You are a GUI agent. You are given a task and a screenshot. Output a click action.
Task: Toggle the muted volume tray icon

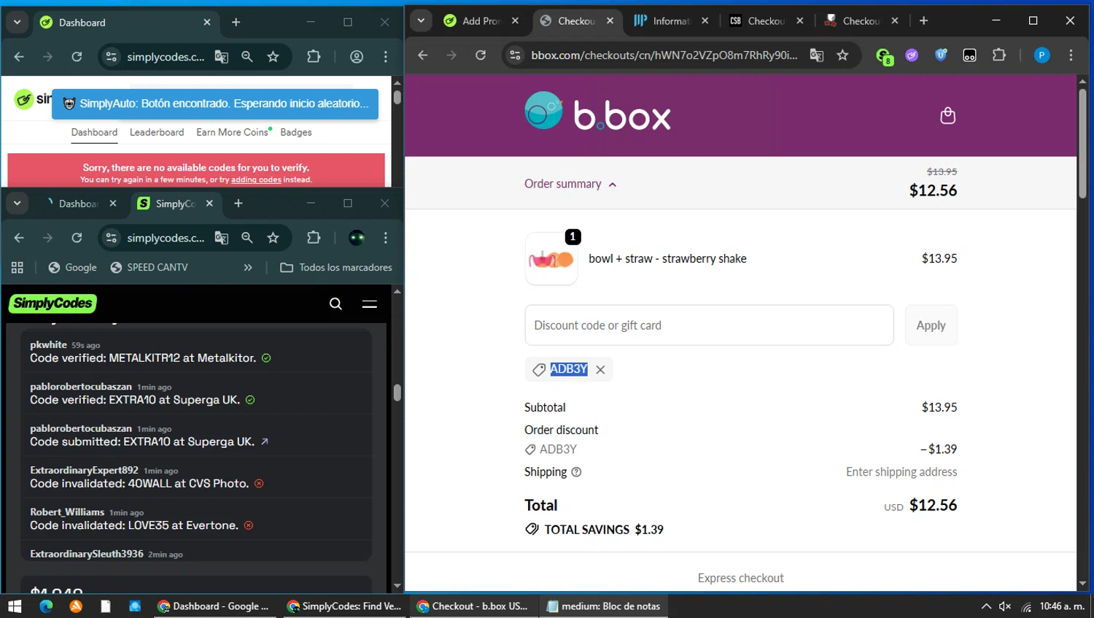point(1005,606)
